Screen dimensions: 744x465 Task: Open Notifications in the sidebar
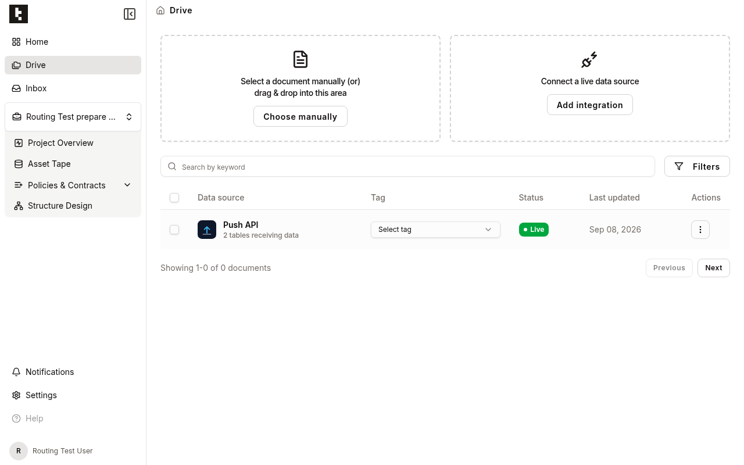click(73, 372)
